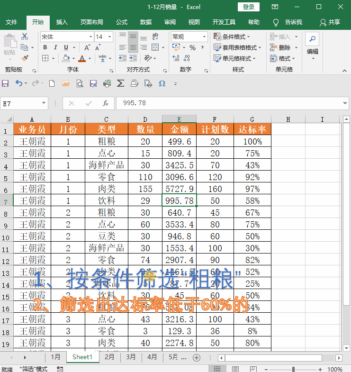Insert symbol with Omega icon
The width and height of the screenshot is (351, 372).
162,83
